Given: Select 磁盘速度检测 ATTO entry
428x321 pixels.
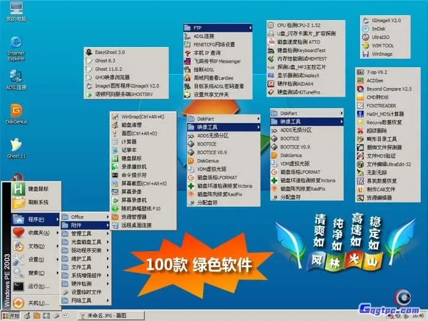Looking at the screenshot, I should click(x=306, y=42).
